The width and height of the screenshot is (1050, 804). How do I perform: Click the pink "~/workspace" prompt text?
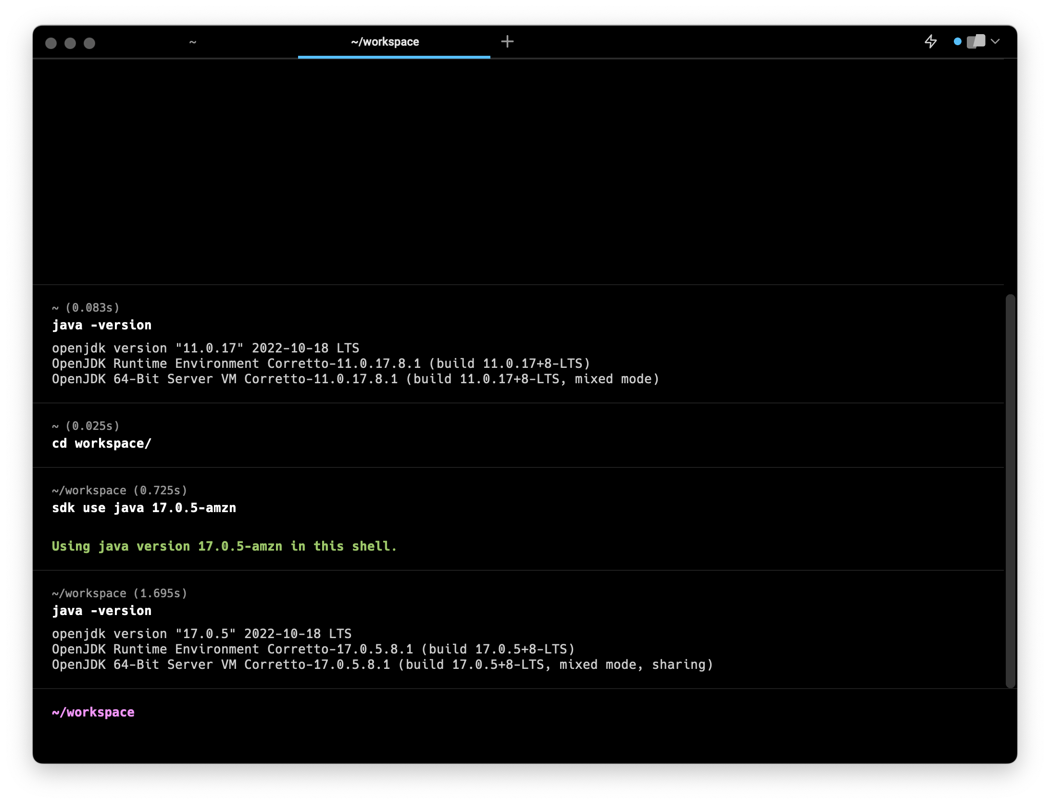[x=93, y=713]
